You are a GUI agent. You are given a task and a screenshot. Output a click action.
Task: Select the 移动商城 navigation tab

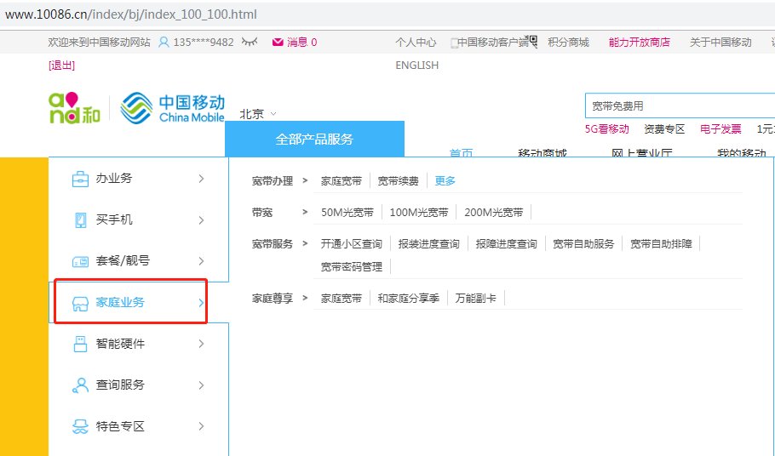click(x=542, y=153)
